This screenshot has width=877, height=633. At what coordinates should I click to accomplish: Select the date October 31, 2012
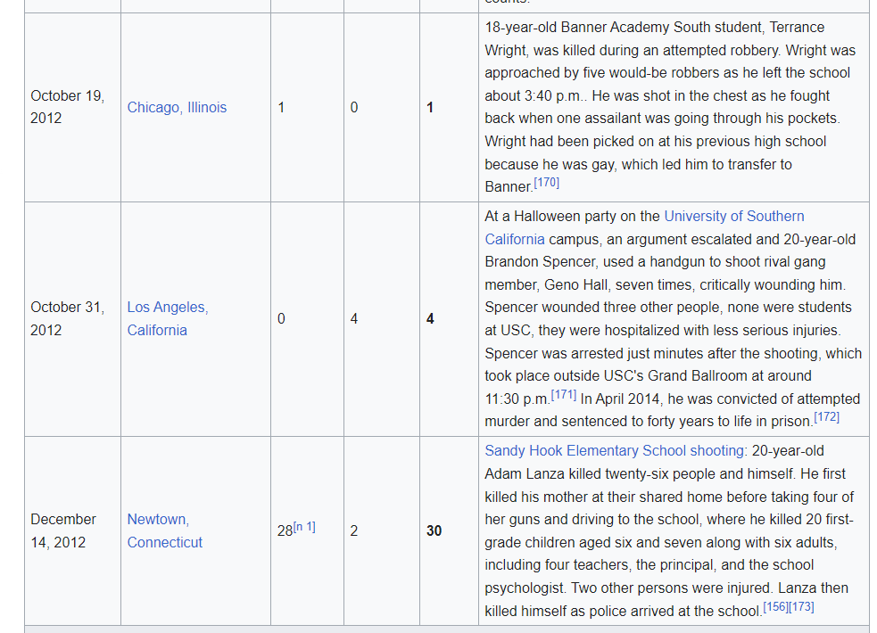[68, 318]
